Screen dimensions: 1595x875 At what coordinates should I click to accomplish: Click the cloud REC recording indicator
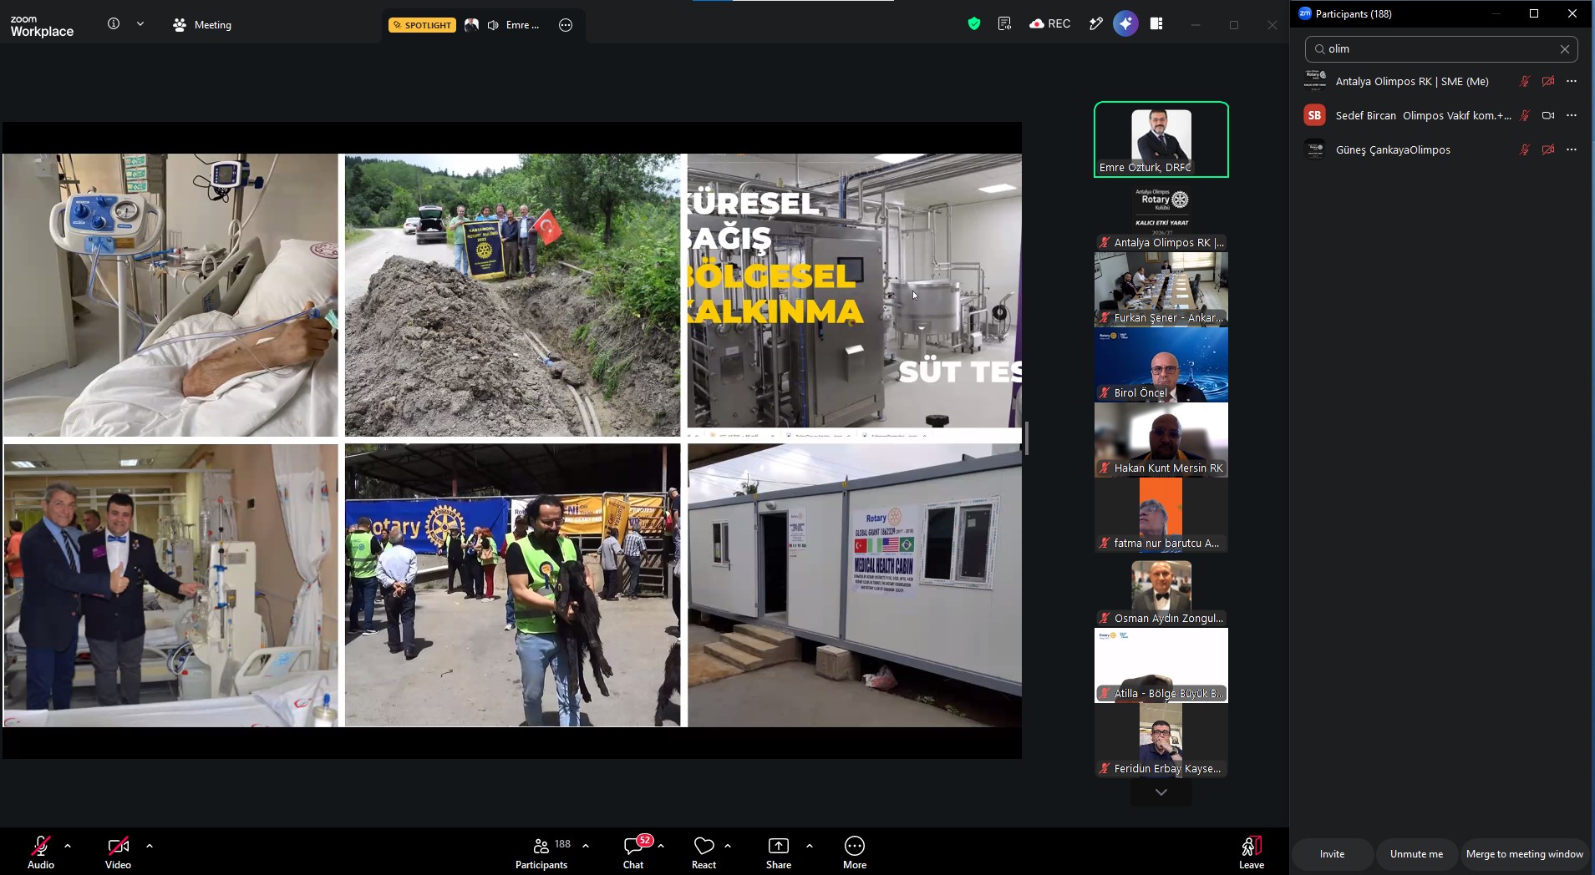[1050, 24]
